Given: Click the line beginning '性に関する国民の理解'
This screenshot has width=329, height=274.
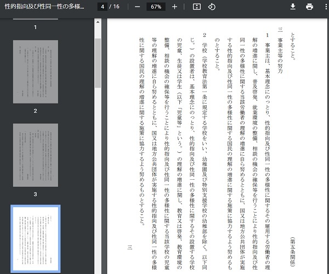Looking at the screenshot, I should click(142, 132).
